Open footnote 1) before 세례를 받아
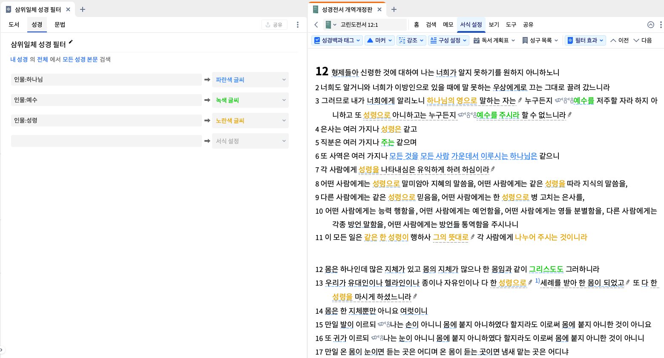 tap(538, 281)
